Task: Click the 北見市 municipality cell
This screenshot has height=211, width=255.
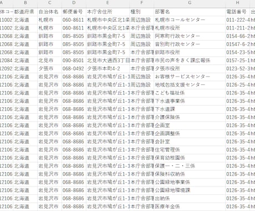Action: (x=49, y=61)
